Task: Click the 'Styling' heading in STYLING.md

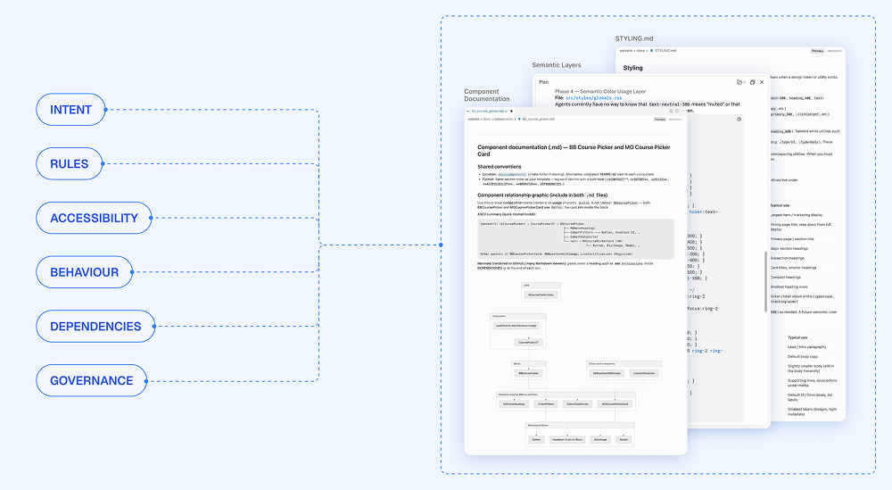Action: [633, 68]
